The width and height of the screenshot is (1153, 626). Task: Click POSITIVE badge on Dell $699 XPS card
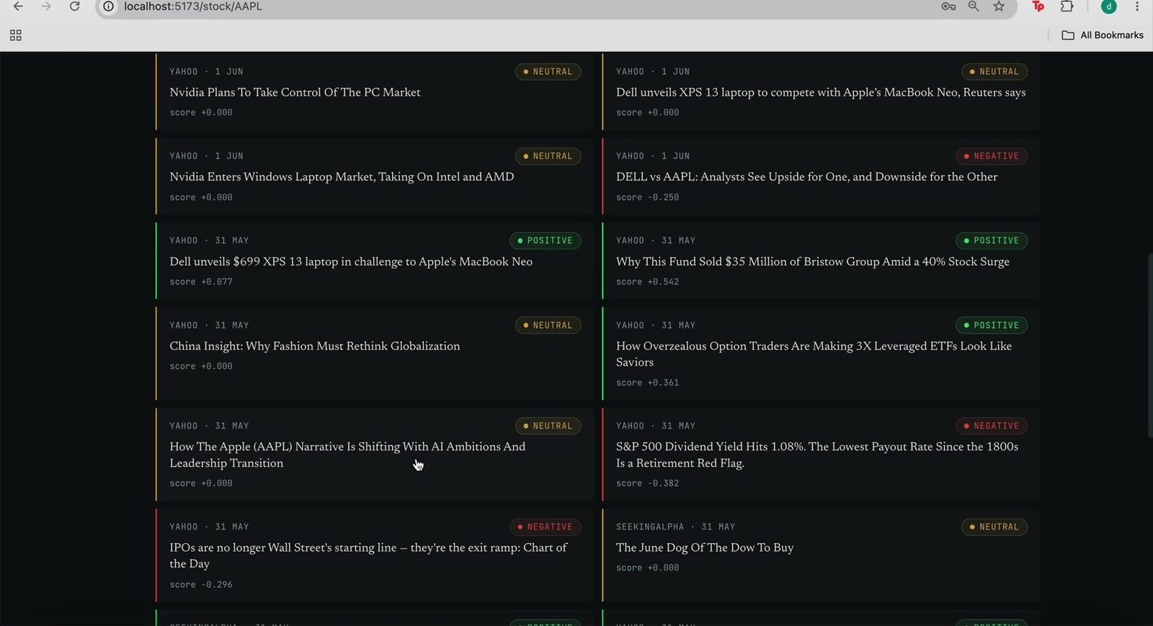[545, 241]
